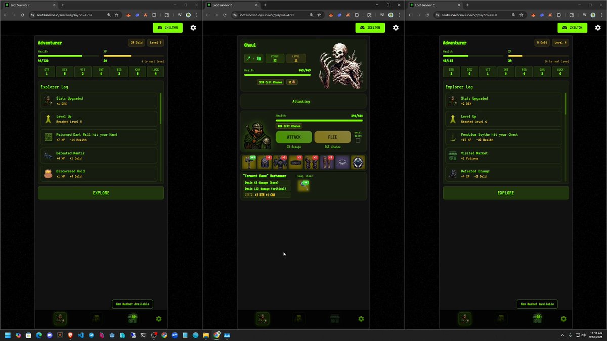This screenshot has height=341, width=607.
Task: Click Explorer Log scrollbar in left window
Action: coord(161,109)
